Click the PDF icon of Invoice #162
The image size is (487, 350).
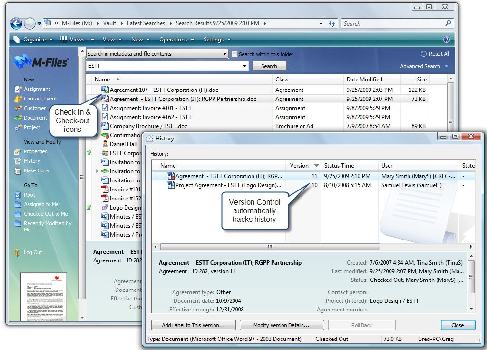pos(105,198)
